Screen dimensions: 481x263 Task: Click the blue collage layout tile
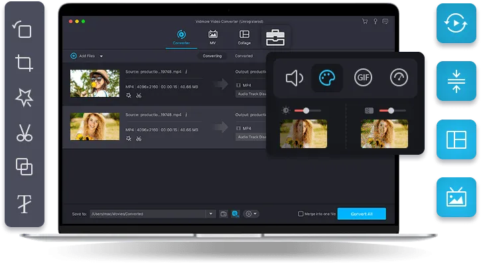click(456, 139)
